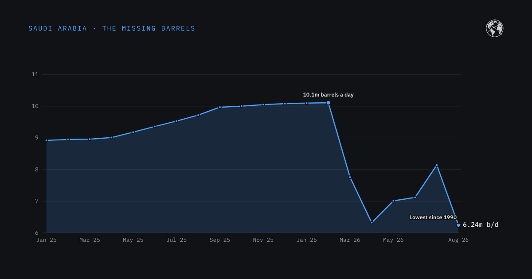Select the May 25 data point on line

pyautogui.click(x=133, y=132)
